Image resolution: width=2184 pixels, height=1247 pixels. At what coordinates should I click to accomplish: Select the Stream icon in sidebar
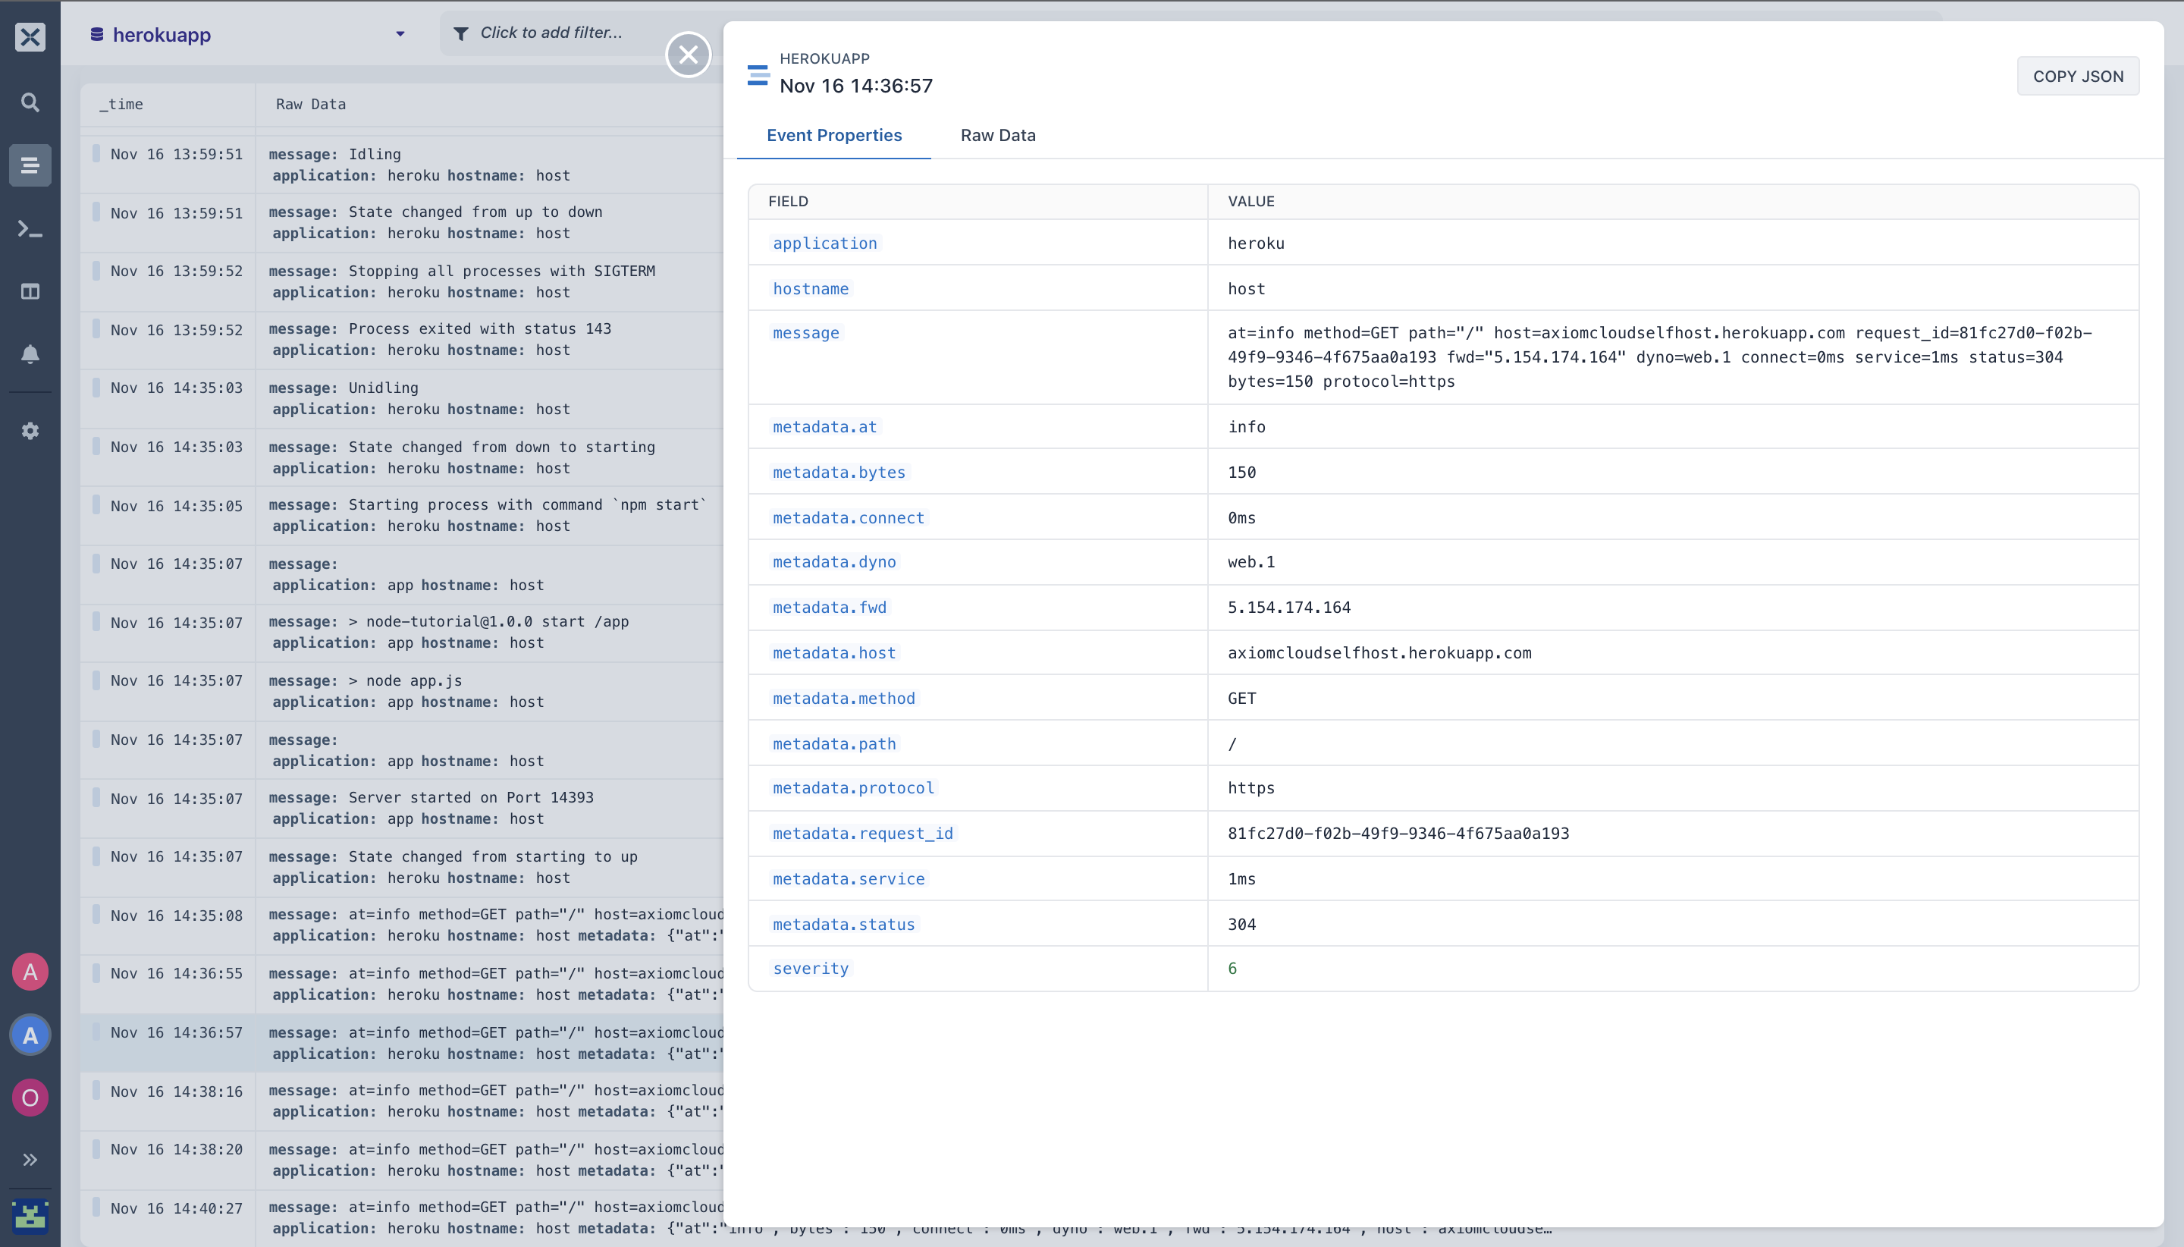30,165
